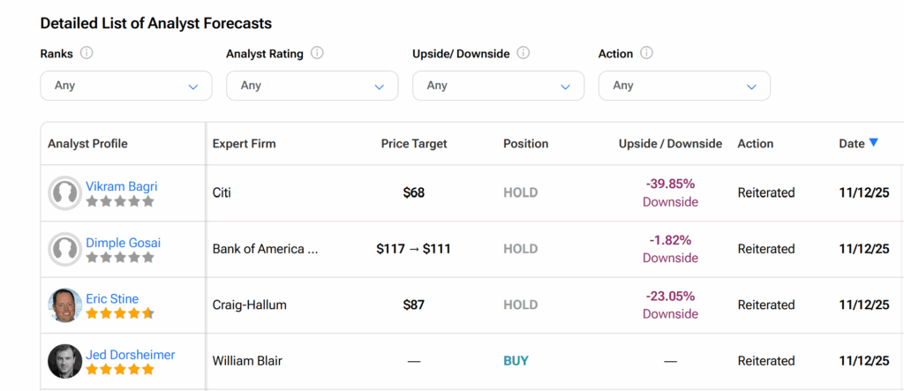Open the Analyst Rating filter dropdown
The height and width of the screenshot is (391, 904).
coord(313,86)
